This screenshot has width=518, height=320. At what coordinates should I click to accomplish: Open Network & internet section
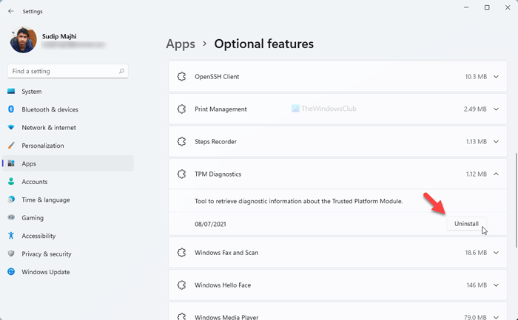(49, 128)
